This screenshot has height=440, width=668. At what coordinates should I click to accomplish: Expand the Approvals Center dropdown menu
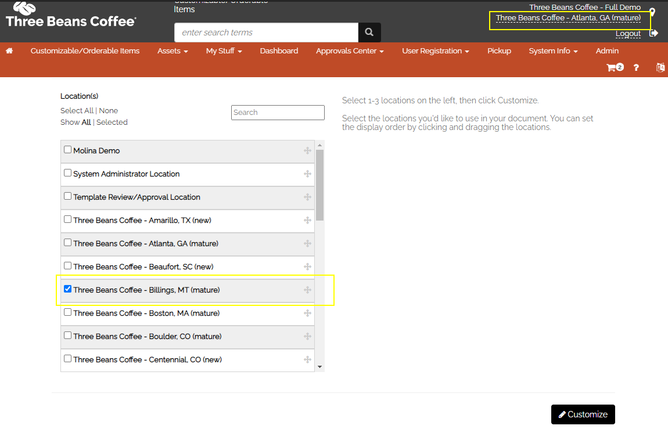(x=350, y=51)
